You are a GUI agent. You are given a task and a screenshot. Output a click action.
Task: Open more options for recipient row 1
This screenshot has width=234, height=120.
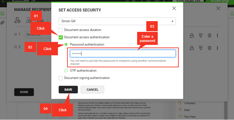click(217, 35)
